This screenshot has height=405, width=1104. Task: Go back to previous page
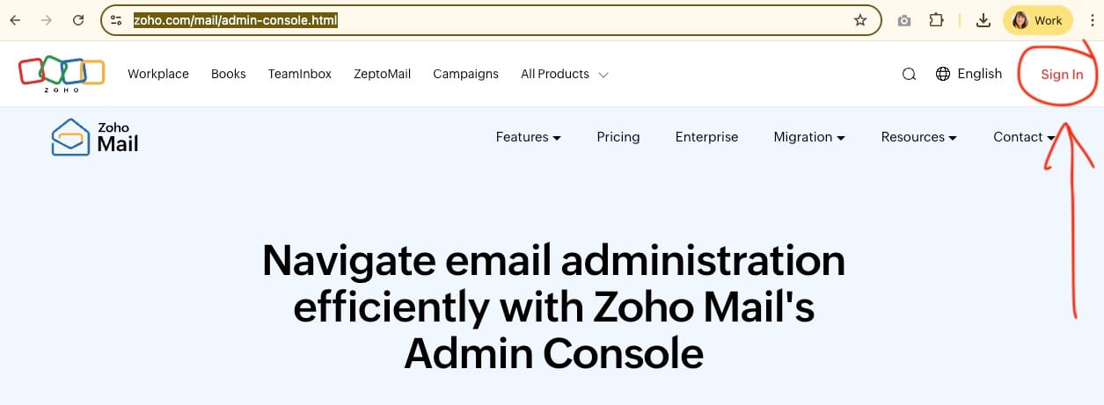pyautogui.click(x=15, y=20)
